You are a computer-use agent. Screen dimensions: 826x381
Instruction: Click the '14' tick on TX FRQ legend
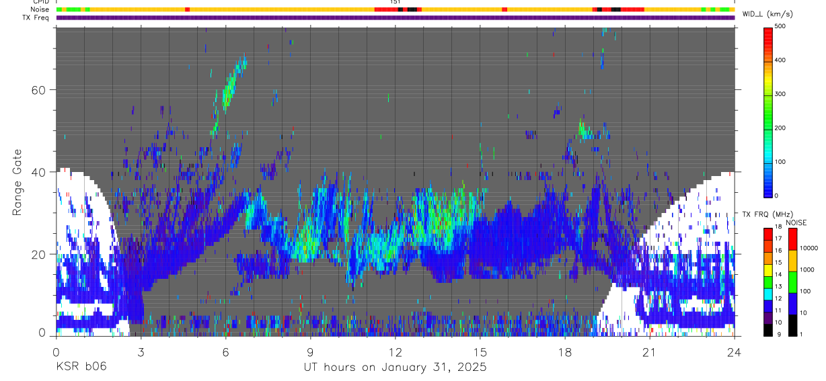click(778, 275)
